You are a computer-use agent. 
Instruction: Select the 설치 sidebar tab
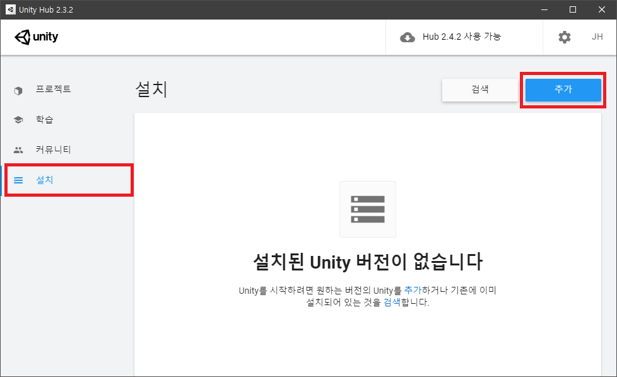69,180
